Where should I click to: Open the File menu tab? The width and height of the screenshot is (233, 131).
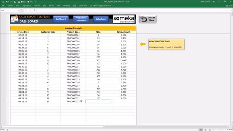[x=3, y=6]
